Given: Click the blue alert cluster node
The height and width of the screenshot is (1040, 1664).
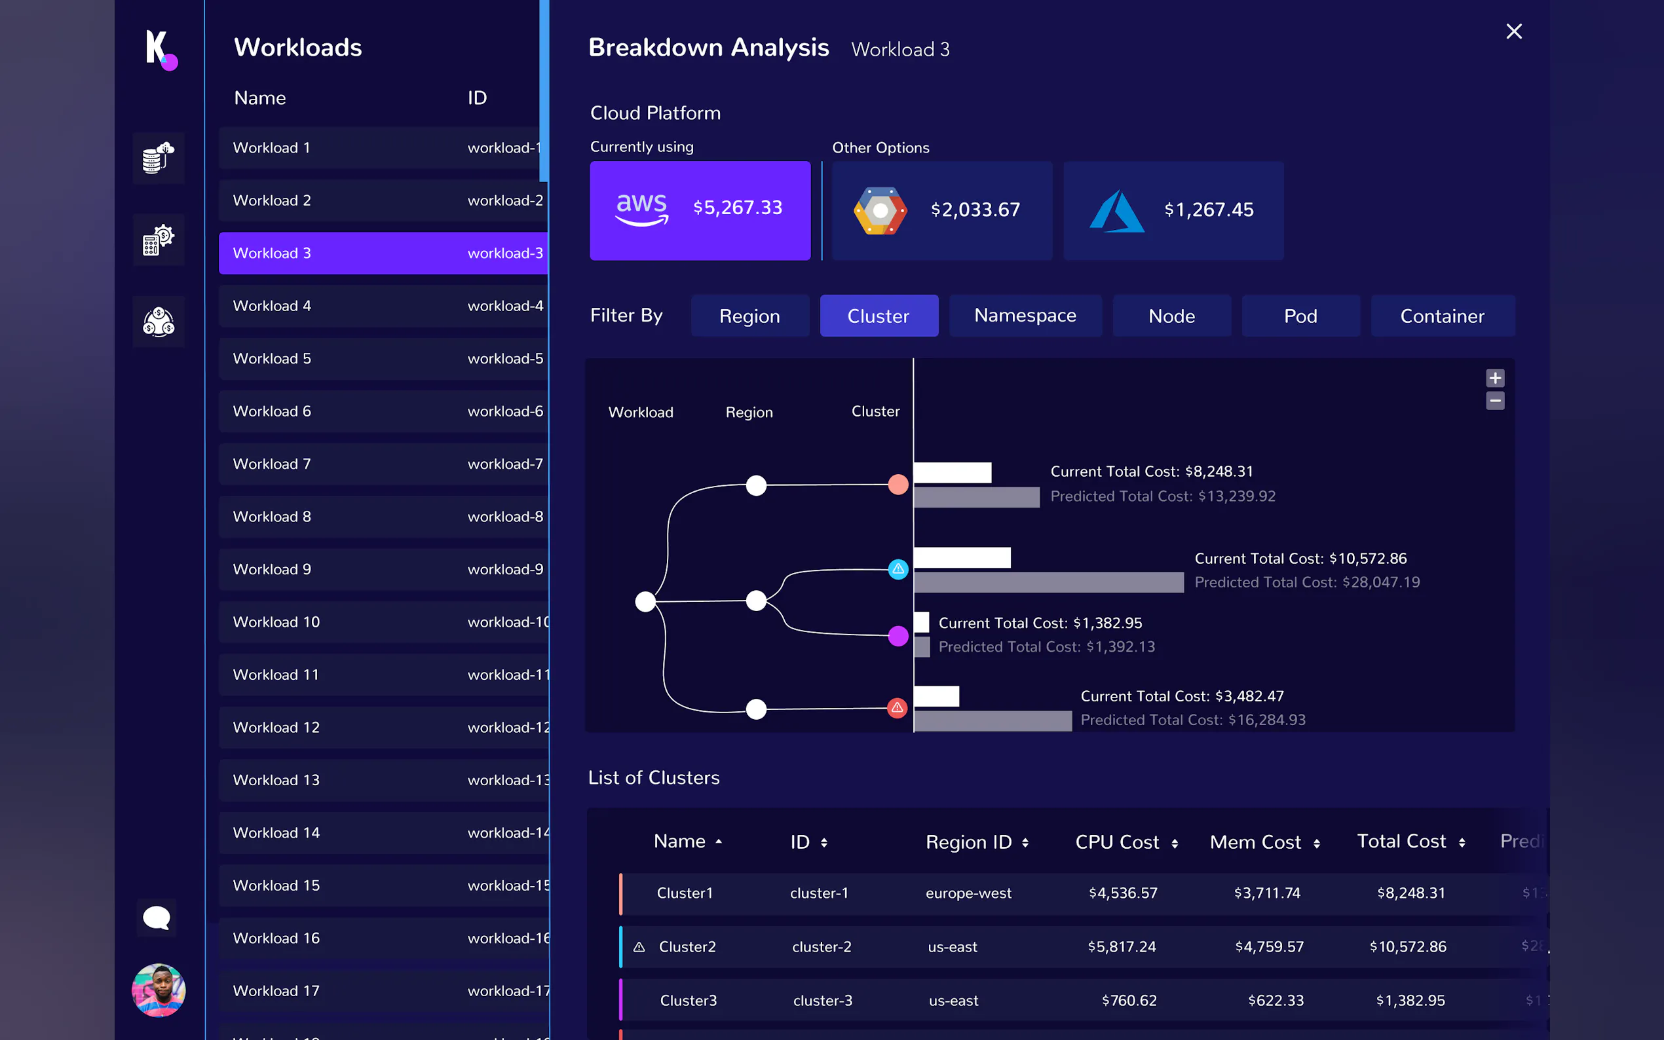Looking at the screenshot, I should pyautogui.click(x=898, y=569).
